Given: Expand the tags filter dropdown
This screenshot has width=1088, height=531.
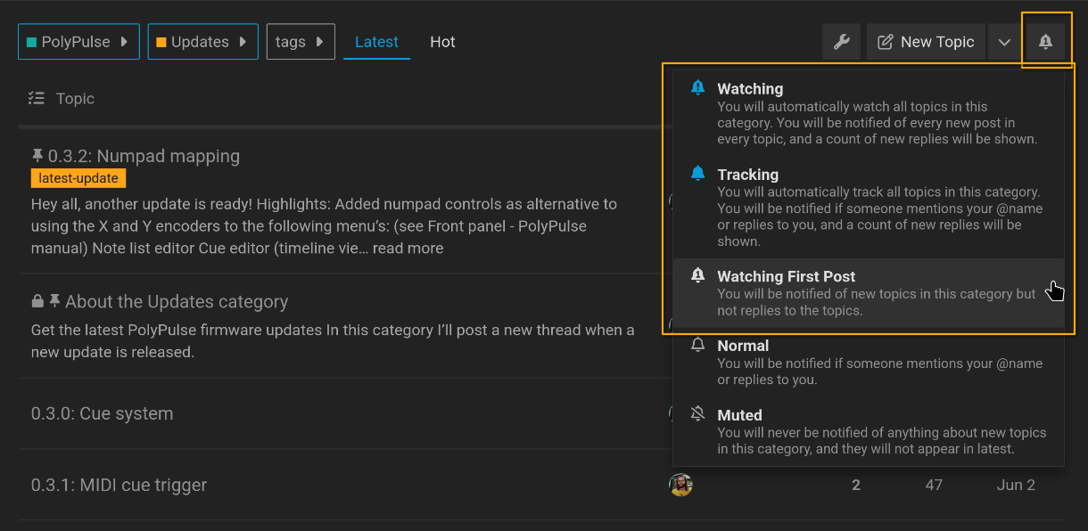Looking at the screenshot, I should point(301,42).
